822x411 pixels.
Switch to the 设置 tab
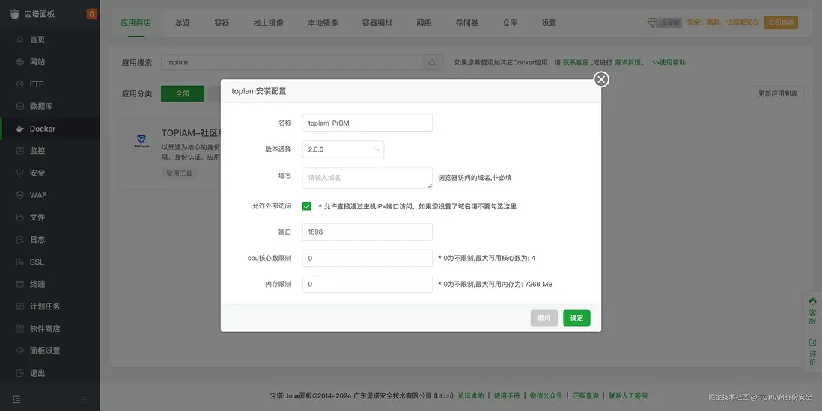[x=549, y=23]
